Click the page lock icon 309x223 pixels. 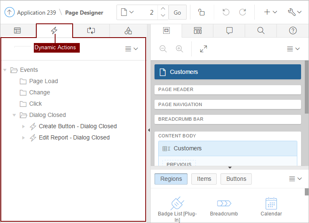coord(201,12)
